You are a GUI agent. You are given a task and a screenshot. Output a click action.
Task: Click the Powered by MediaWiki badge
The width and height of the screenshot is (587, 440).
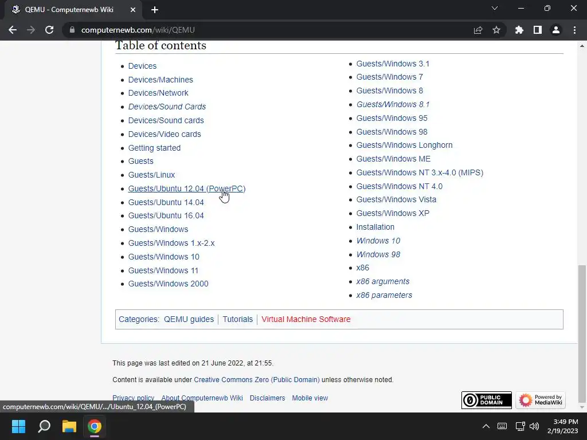(541, 400)
